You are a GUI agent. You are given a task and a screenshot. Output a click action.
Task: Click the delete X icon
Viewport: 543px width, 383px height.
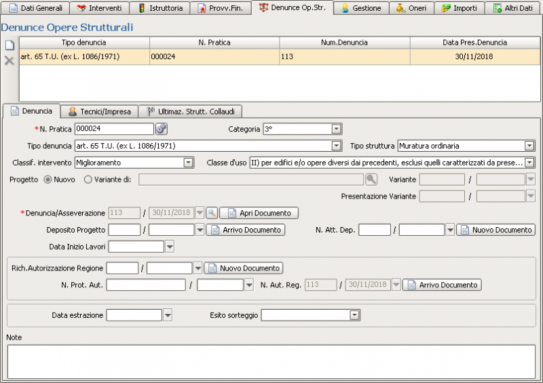pyautogui.click(x=9, y=60)
